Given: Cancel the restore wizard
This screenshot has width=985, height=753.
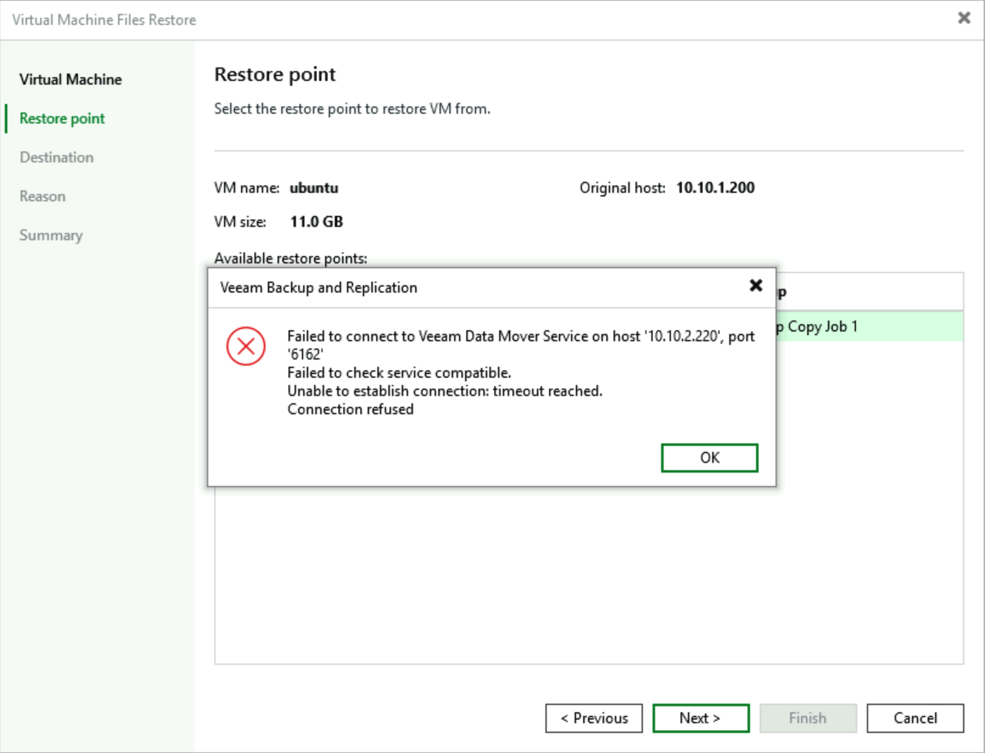Looking at the screenshot, I should tap(914, 718).
